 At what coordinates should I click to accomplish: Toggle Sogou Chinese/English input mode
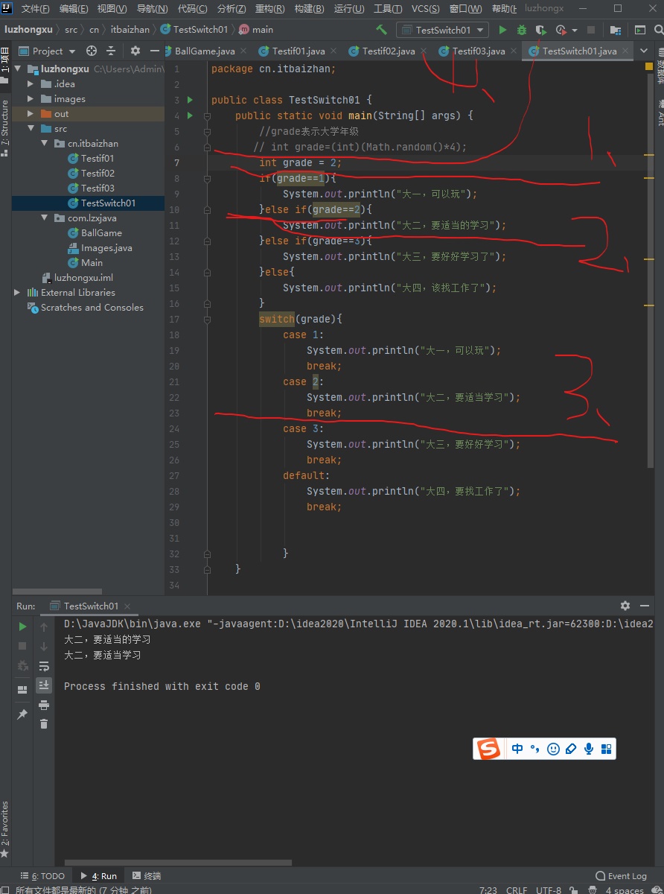[x=517, y=749]
